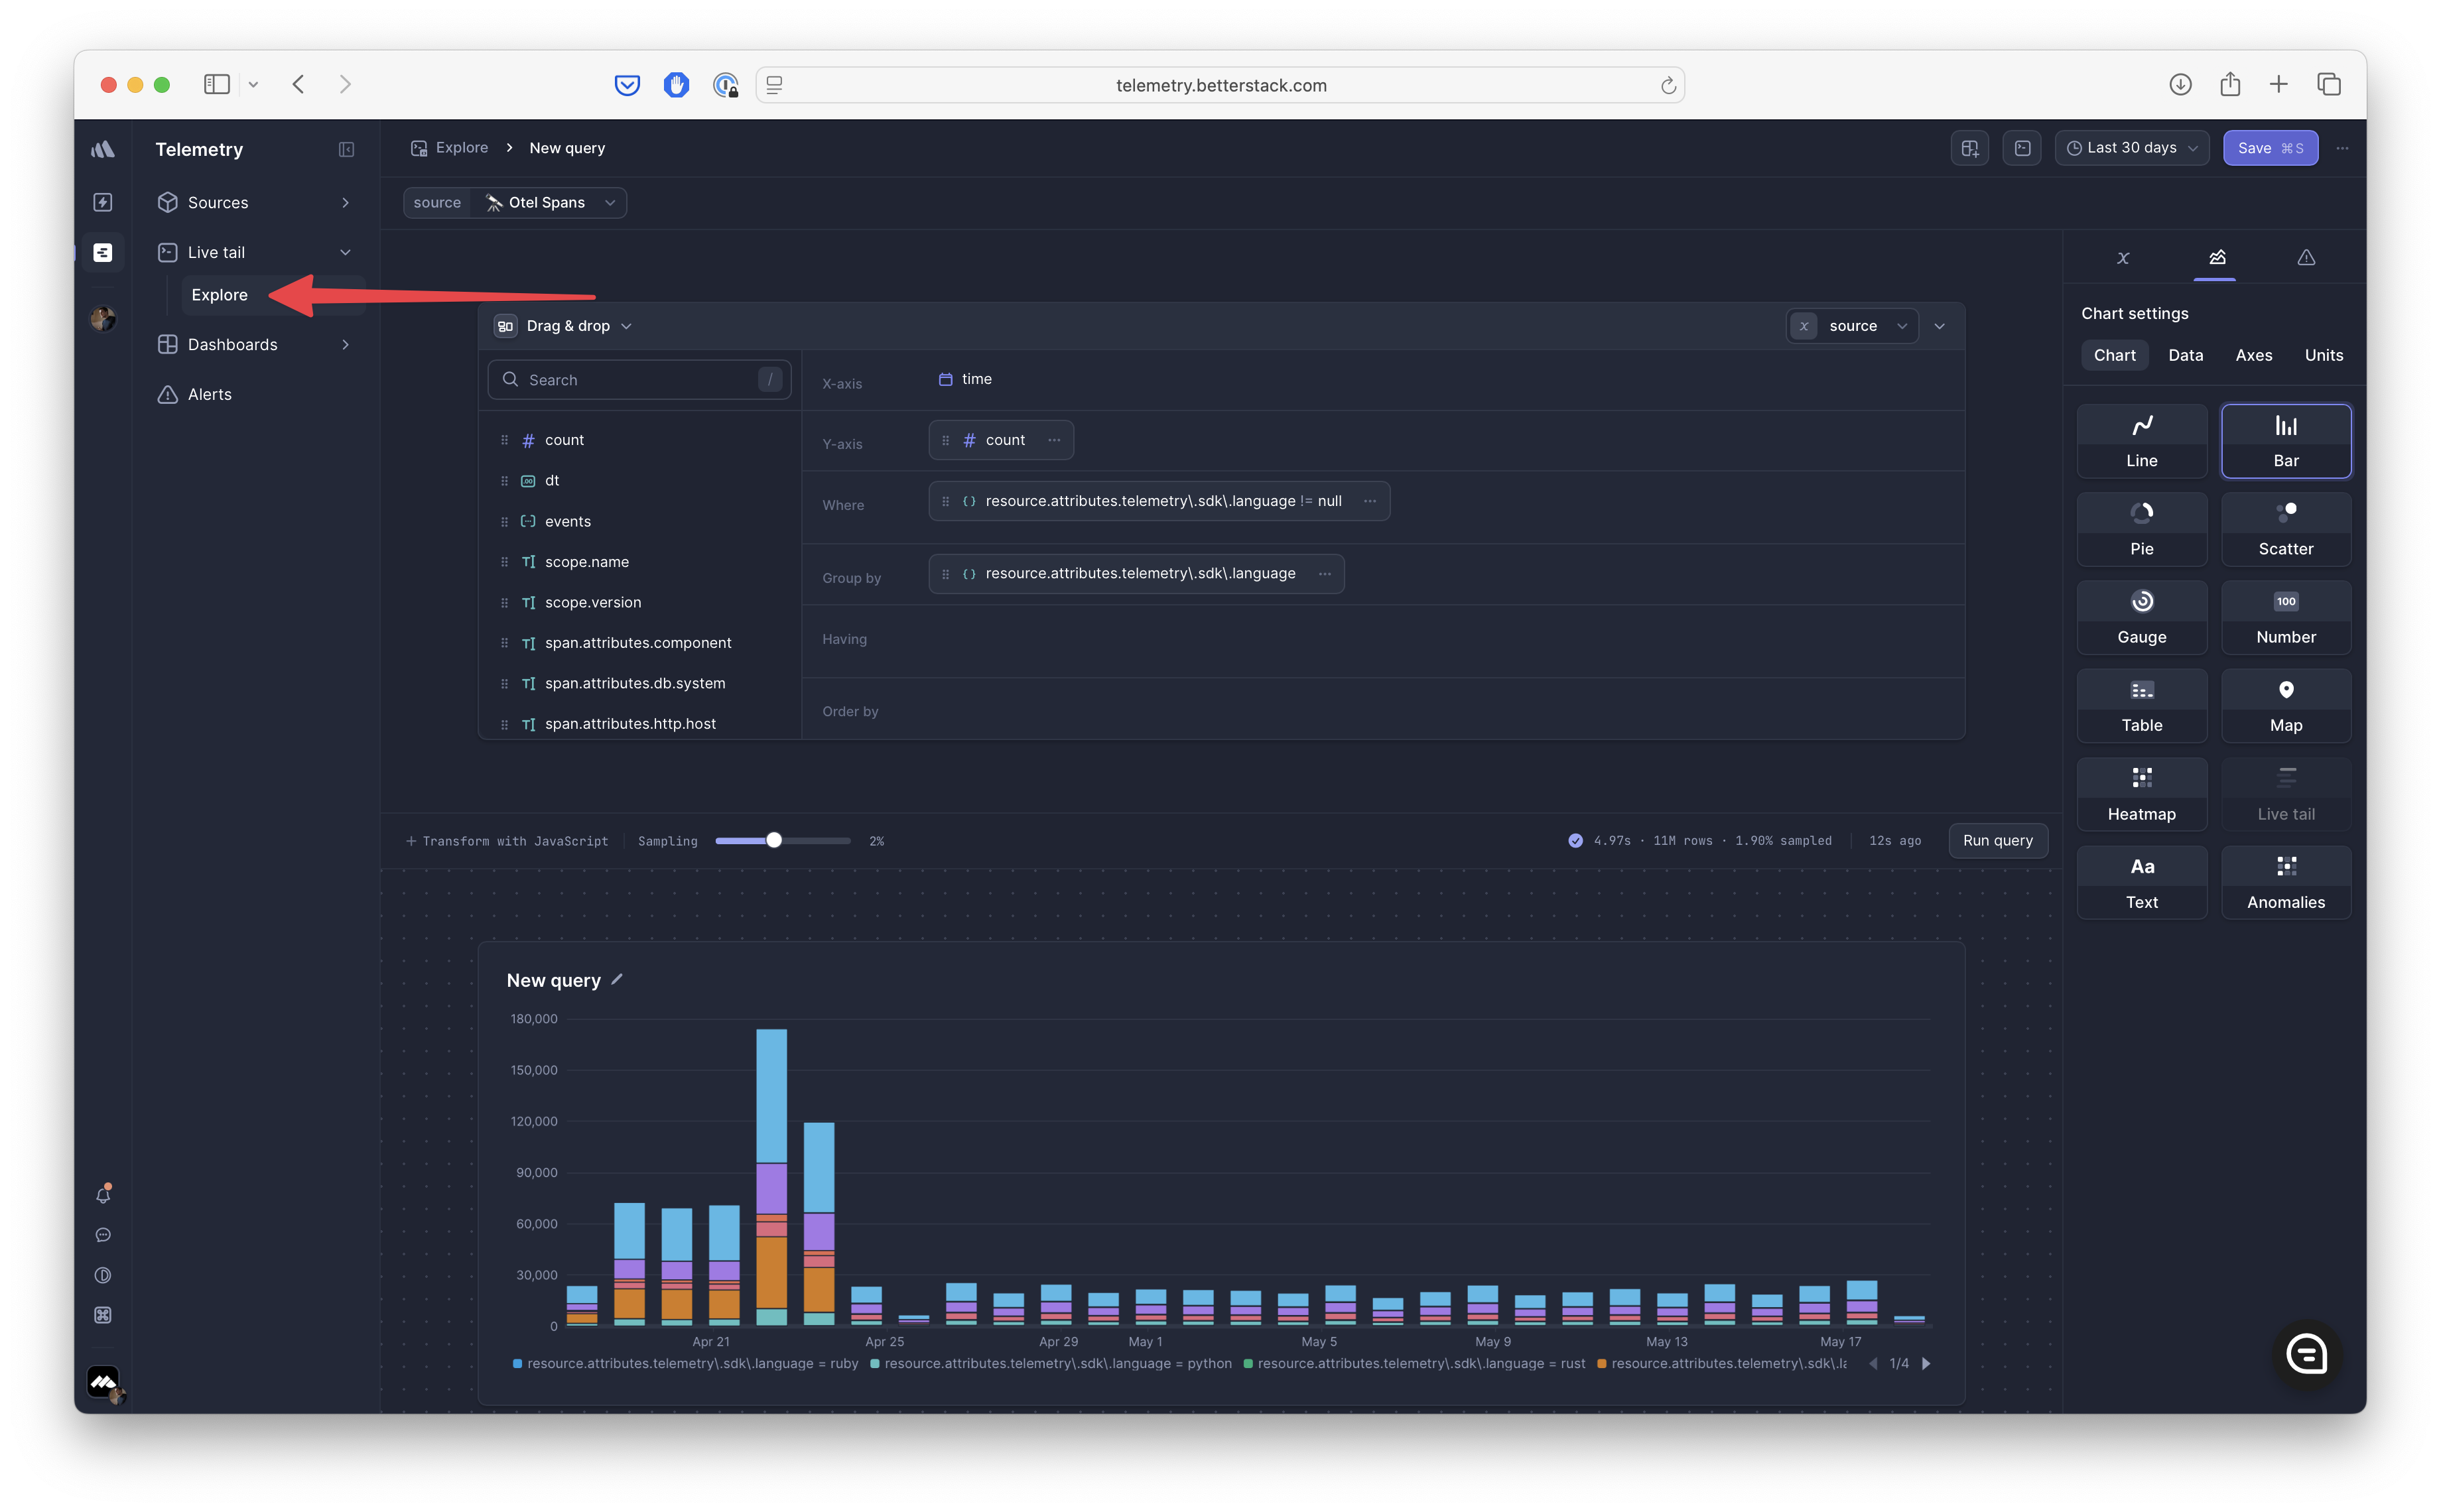Choose the Text chart type
Screen dimensions: 2441x1512
point(2141,882)
